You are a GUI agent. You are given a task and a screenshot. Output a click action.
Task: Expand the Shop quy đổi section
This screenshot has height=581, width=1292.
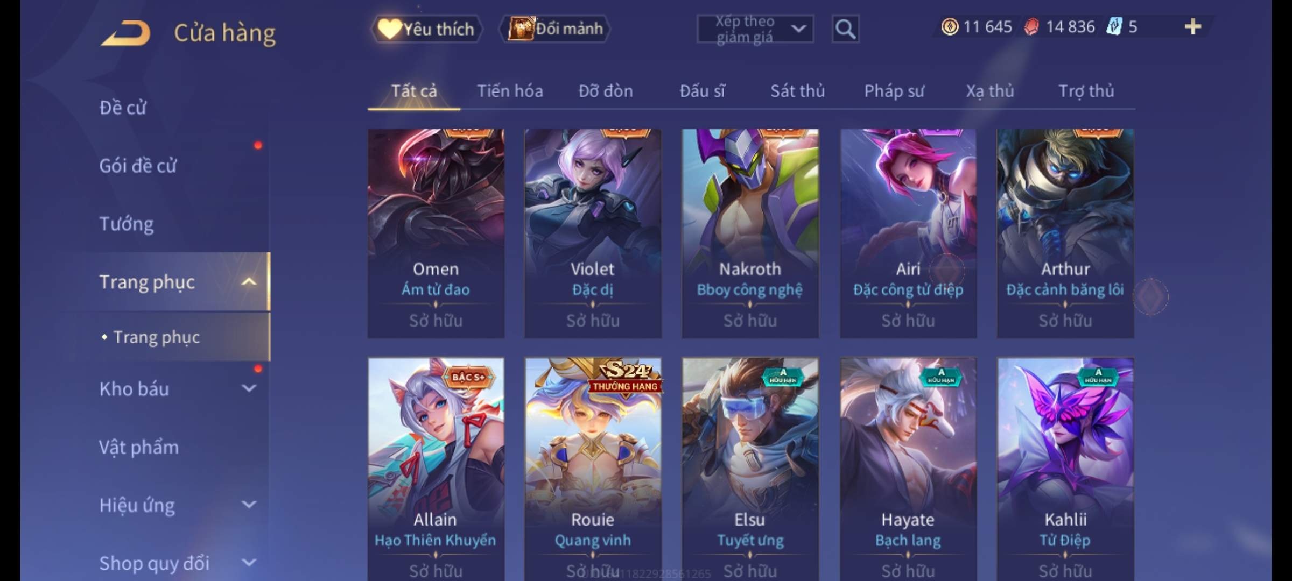click(x=249, y=563)
